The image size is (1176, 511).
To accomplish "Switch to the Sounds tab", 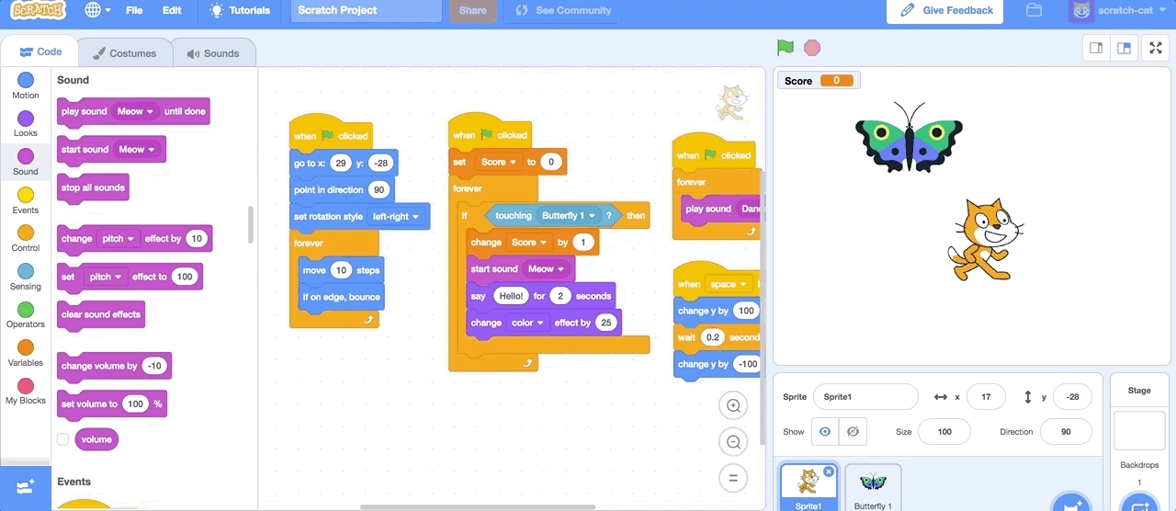I will [212, 53].
